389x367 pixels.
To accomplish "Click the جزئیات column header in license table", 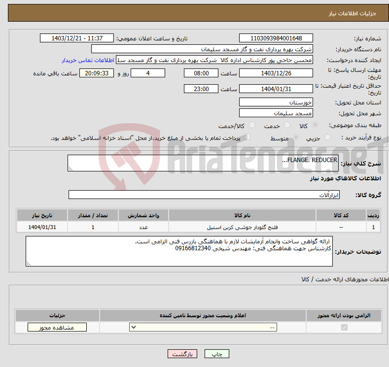I will coord(57,315).
